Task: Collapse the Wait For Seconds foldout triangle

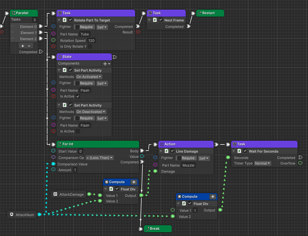Action: pos(234,151)
